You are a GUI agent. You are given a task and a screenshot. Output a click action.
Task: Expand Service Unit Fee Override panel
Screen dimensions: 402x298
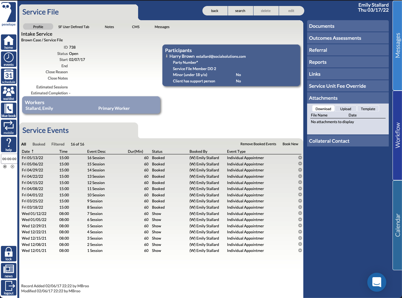click(x=348, y=86)
